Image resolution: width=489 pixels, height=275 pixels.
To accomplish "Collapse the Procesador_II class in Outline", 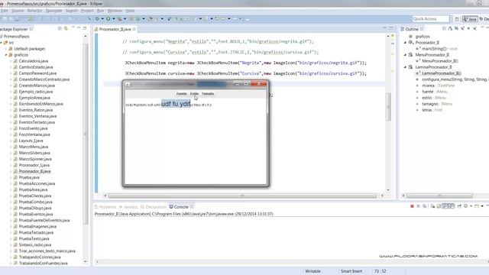I will pyautogui.click(x=406, y=43).
